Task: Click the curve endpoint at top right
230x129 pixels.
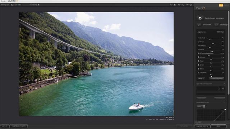Action: coord(225,109)
